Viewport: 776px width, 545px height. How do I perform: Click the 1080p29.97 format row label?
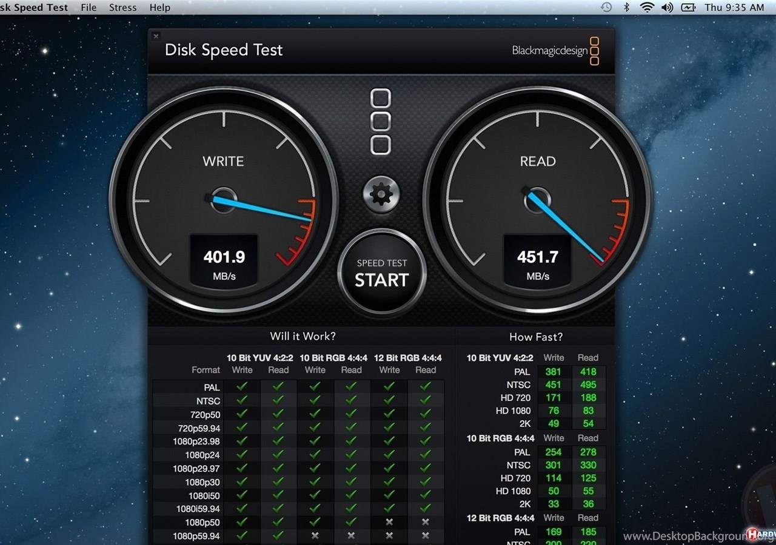pyautogui.click(x=196, y=469)
